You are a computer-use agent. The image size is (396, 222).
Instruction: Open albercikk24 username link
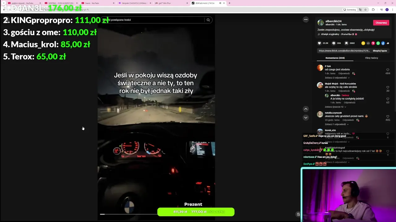click(x=334, y=21)
